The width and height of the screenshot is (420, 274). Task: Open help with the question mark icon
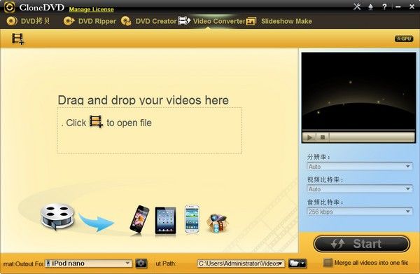coord(384,7)
